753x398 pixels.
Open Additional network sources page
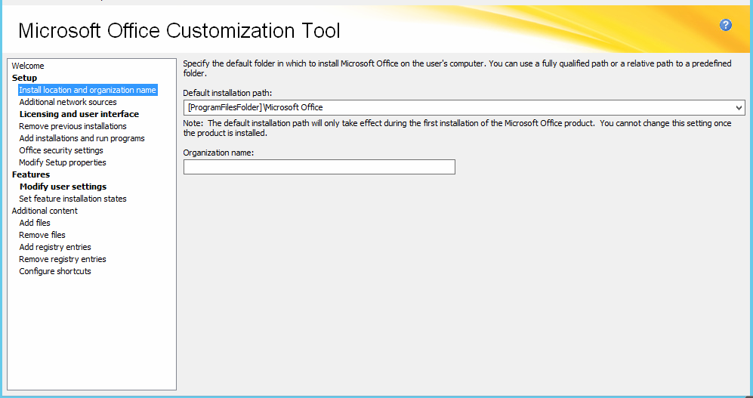68,102
